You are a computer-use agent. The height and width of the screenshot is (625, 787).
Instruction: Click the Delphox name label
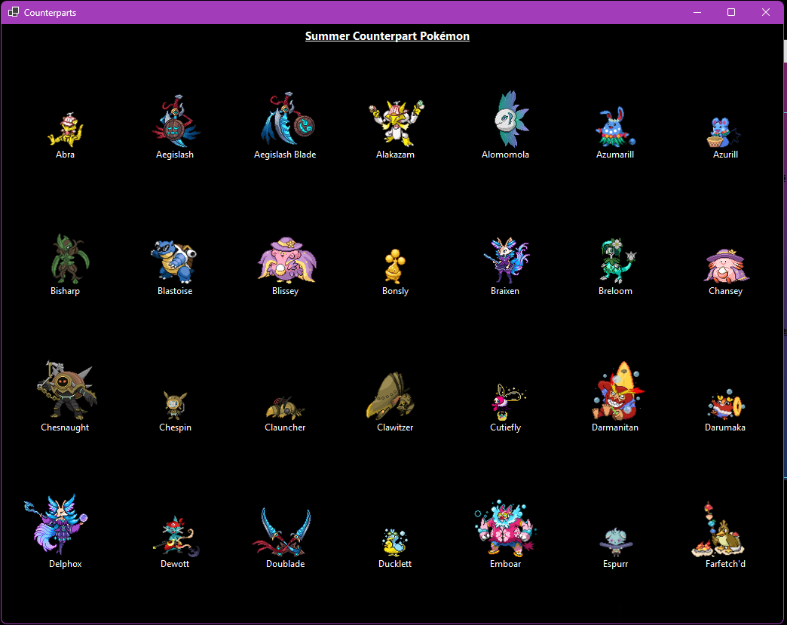point(66,564)
